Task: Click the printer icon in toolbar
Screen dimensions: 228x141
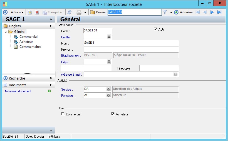Action: [x=79, y=12]
